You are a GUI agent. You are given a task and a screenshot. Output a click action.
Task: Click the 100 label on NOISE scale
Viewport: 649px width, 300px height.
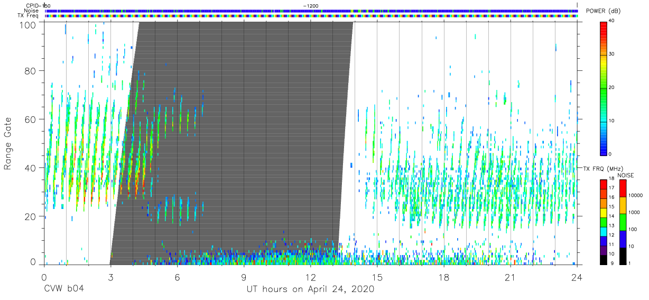click(633, 229)
